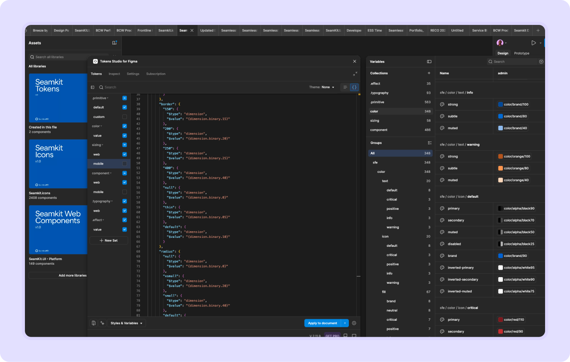Screen dimensions: 570x362
Task: Toggle the component token set group checkbox
Action: pyautogui.click(x=125, y=173)
